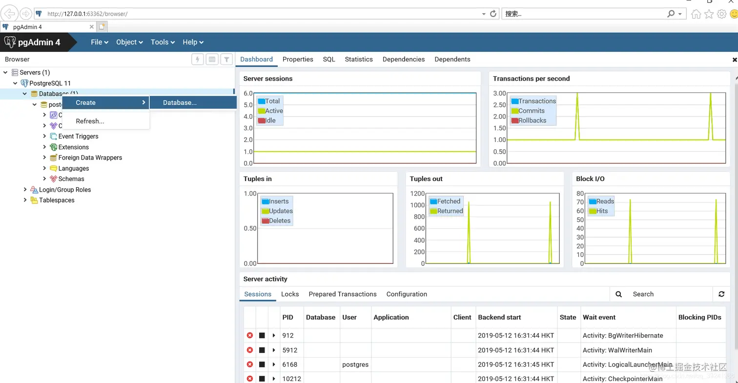
Task: Click the magnifier icon in Server activity search
Action: (x=618, y=294)
